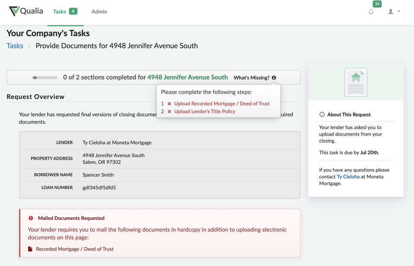Screen dimensions: 414x266
Task: Click the 4948 Jennifer Avenue South link
Action: point(188,77)
